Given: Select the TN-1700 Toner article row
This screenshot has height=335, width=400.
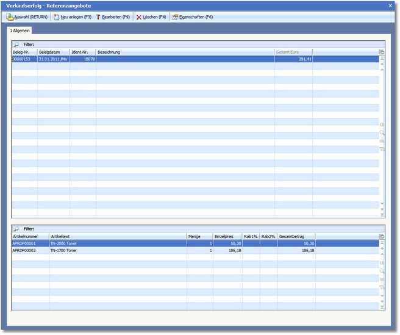Looking at the screenshot, I should coord(63,250).
